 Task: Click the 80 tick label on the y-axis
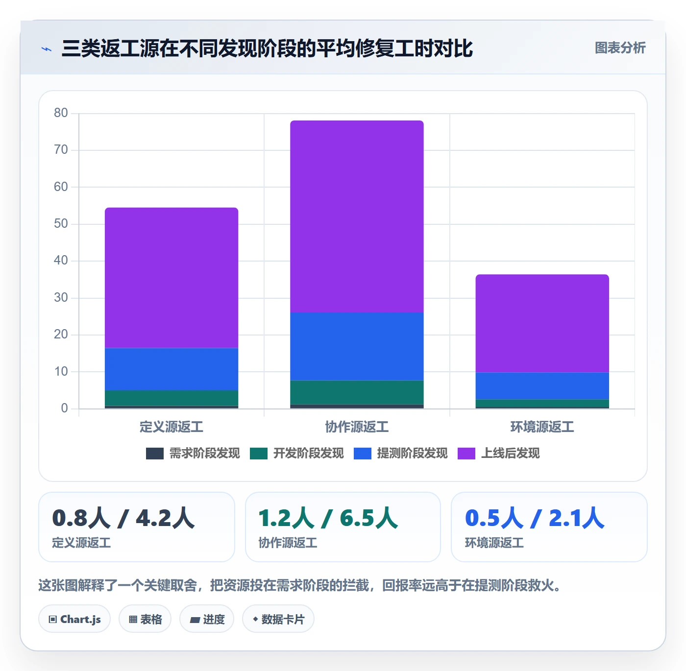(61, 113)
